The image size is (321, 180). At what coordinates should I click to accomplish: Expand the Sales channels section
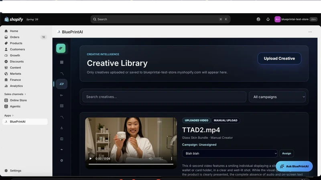[15, 94]
